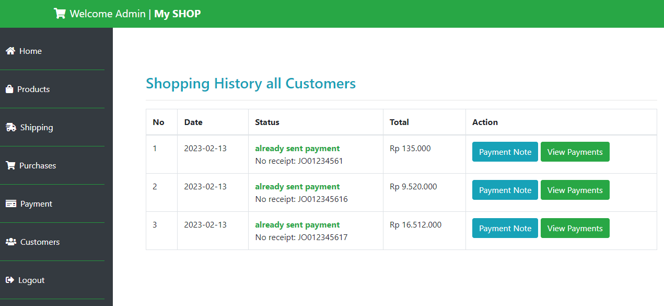Click the Home house icon
The width and height of the screenshot is (664, 306).
coord(10,51)
